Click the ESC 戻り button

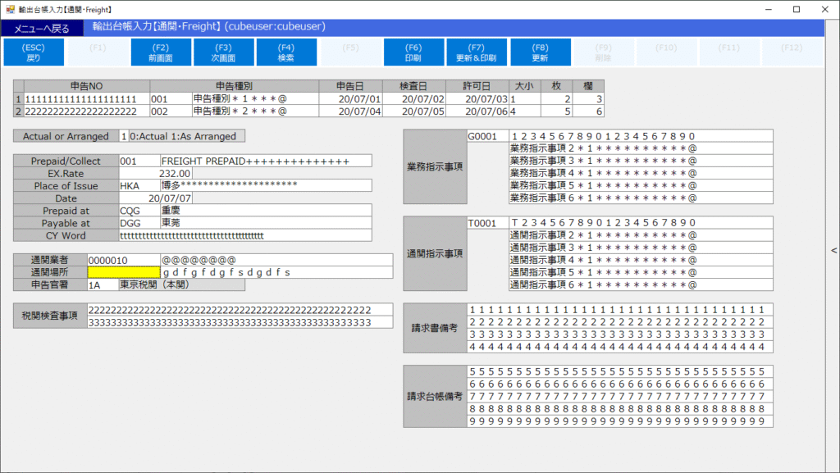click(x=34, y=52)
